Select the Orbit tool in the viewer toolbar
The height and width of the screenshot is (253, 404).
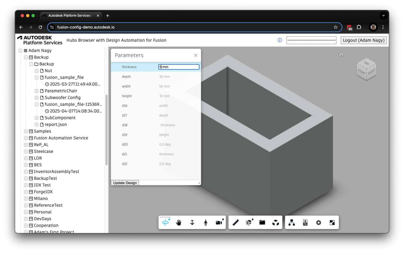[165, 222]
